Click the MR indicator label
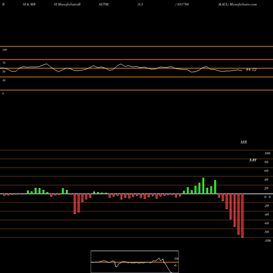This screenshot has width=273, height=273. (244, 142)
